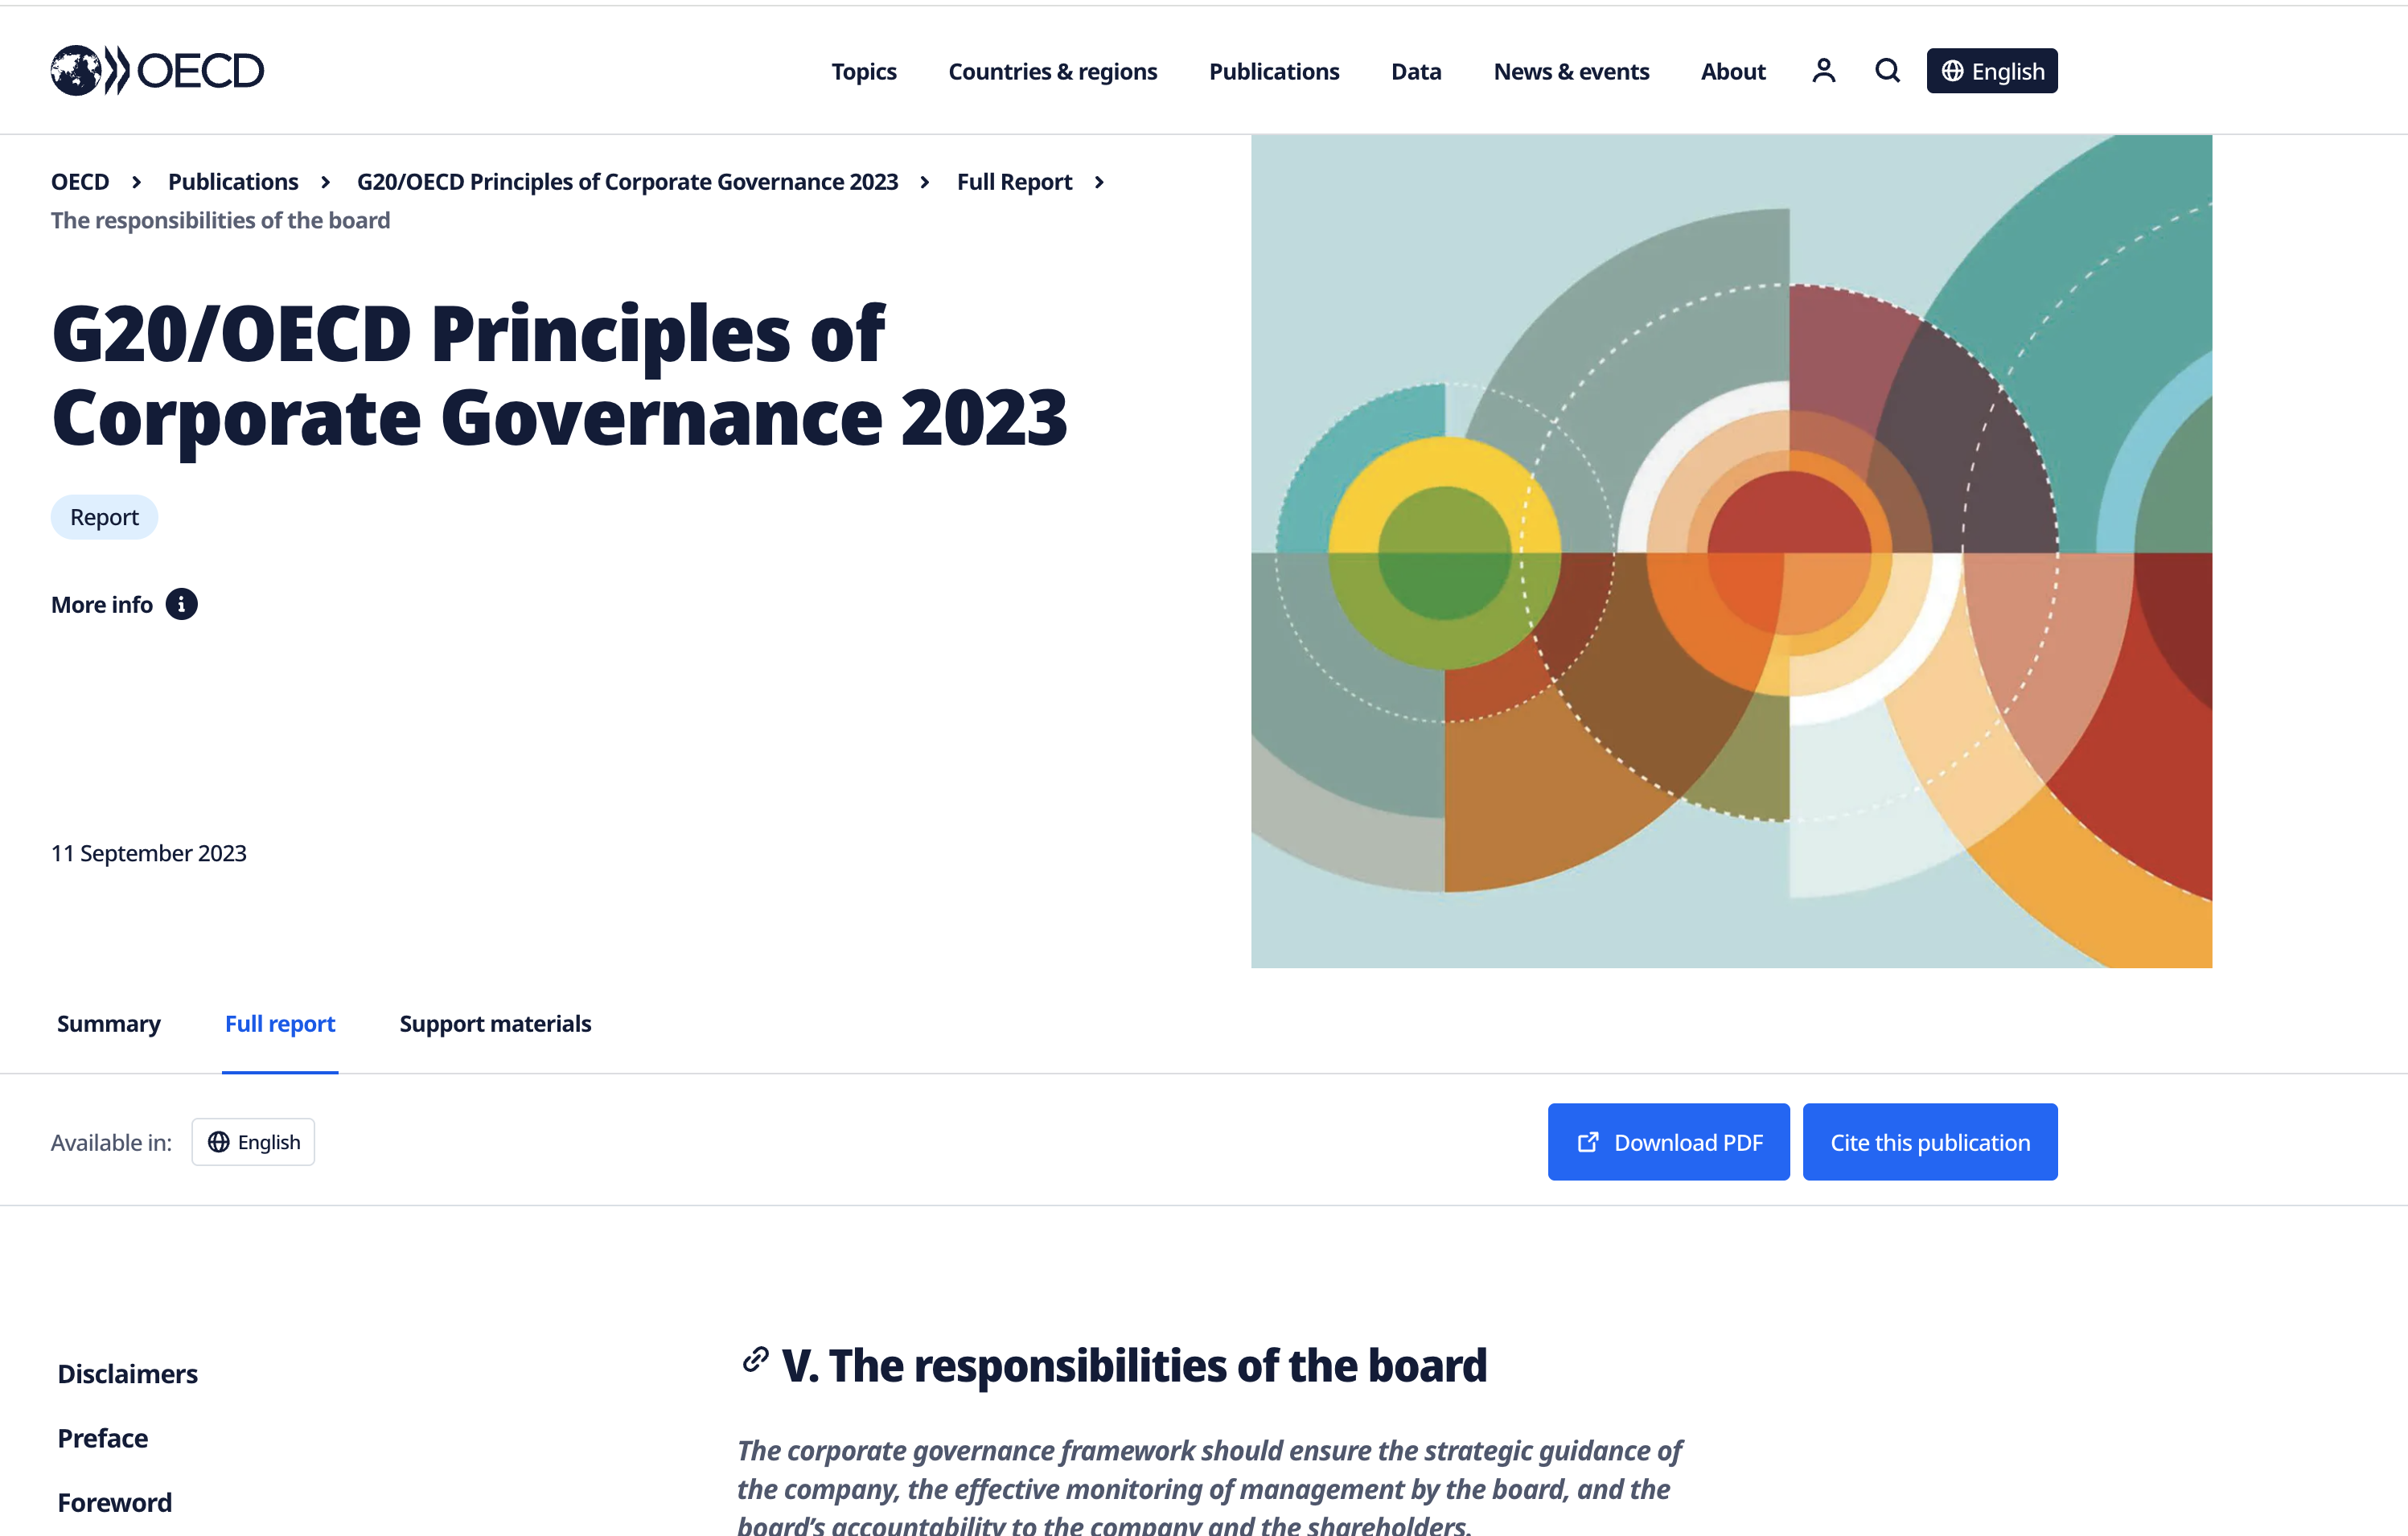This screenshot has height=1536, width=2408.
Task: Open G20/OECD Principles breadcrumb link
Action: [x=628, y=181]
